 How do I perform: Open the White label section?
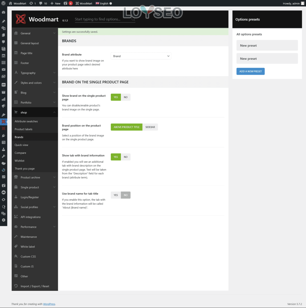coord(35,246)
